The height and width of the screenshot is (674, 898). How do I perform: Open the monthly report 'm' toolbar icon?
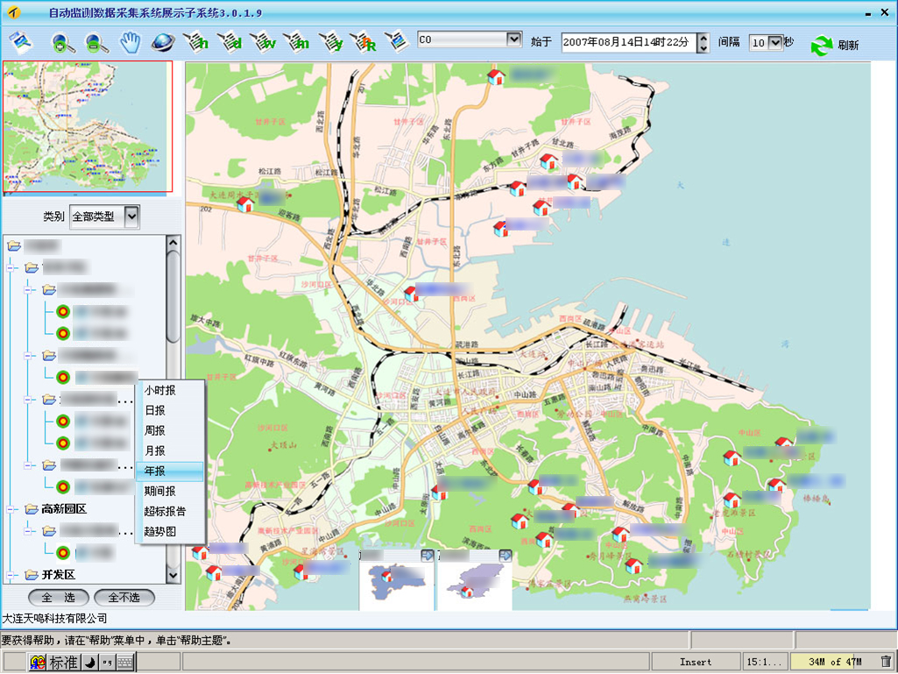[297, 42]
